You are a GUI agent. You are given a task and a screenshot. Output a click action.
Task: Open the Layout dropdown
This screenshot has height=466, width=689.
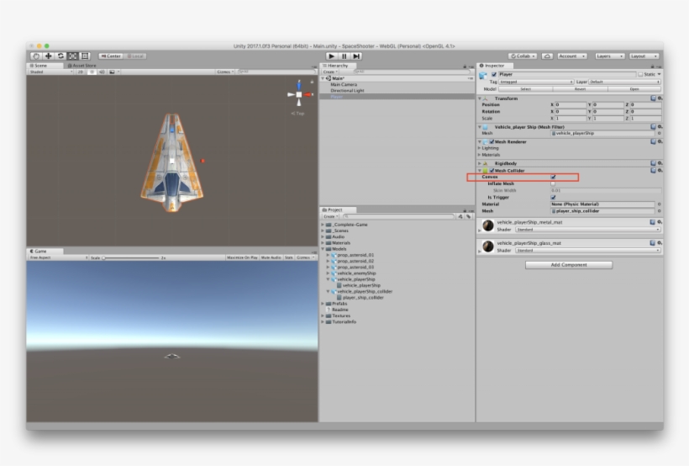point(644,56)
